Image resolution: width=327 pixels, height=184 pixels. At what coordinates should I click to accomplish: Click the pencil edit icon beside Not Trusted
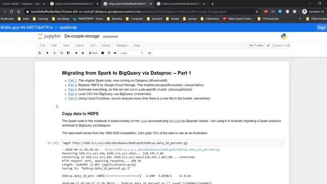pos(268,45)
